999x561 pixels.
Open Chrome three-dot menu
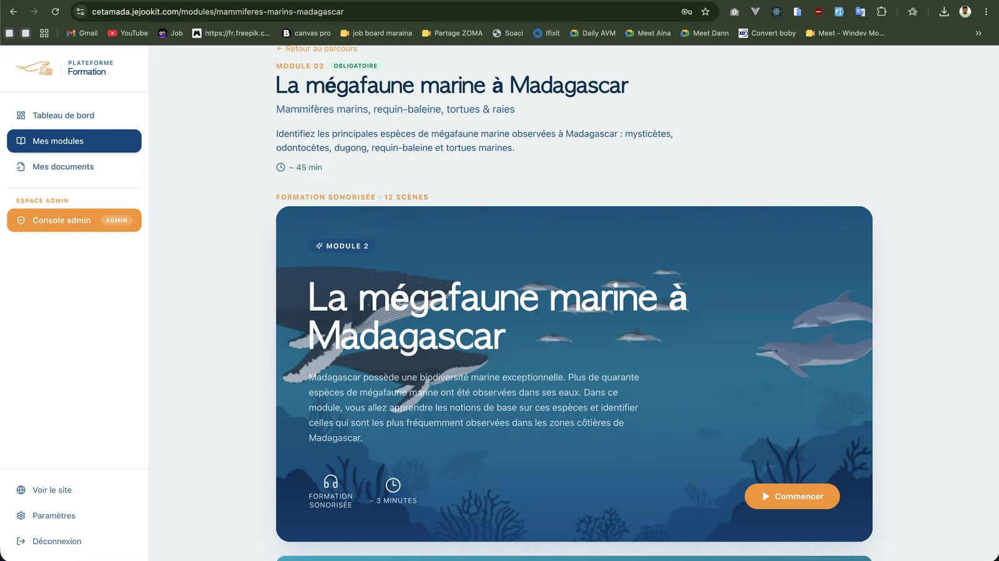click(x=986, y=11)
